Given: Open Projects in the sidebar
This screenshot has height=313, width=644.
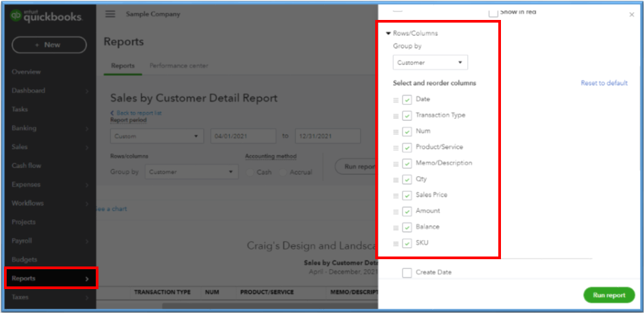Looking at the screenshot, I should 23,222.
